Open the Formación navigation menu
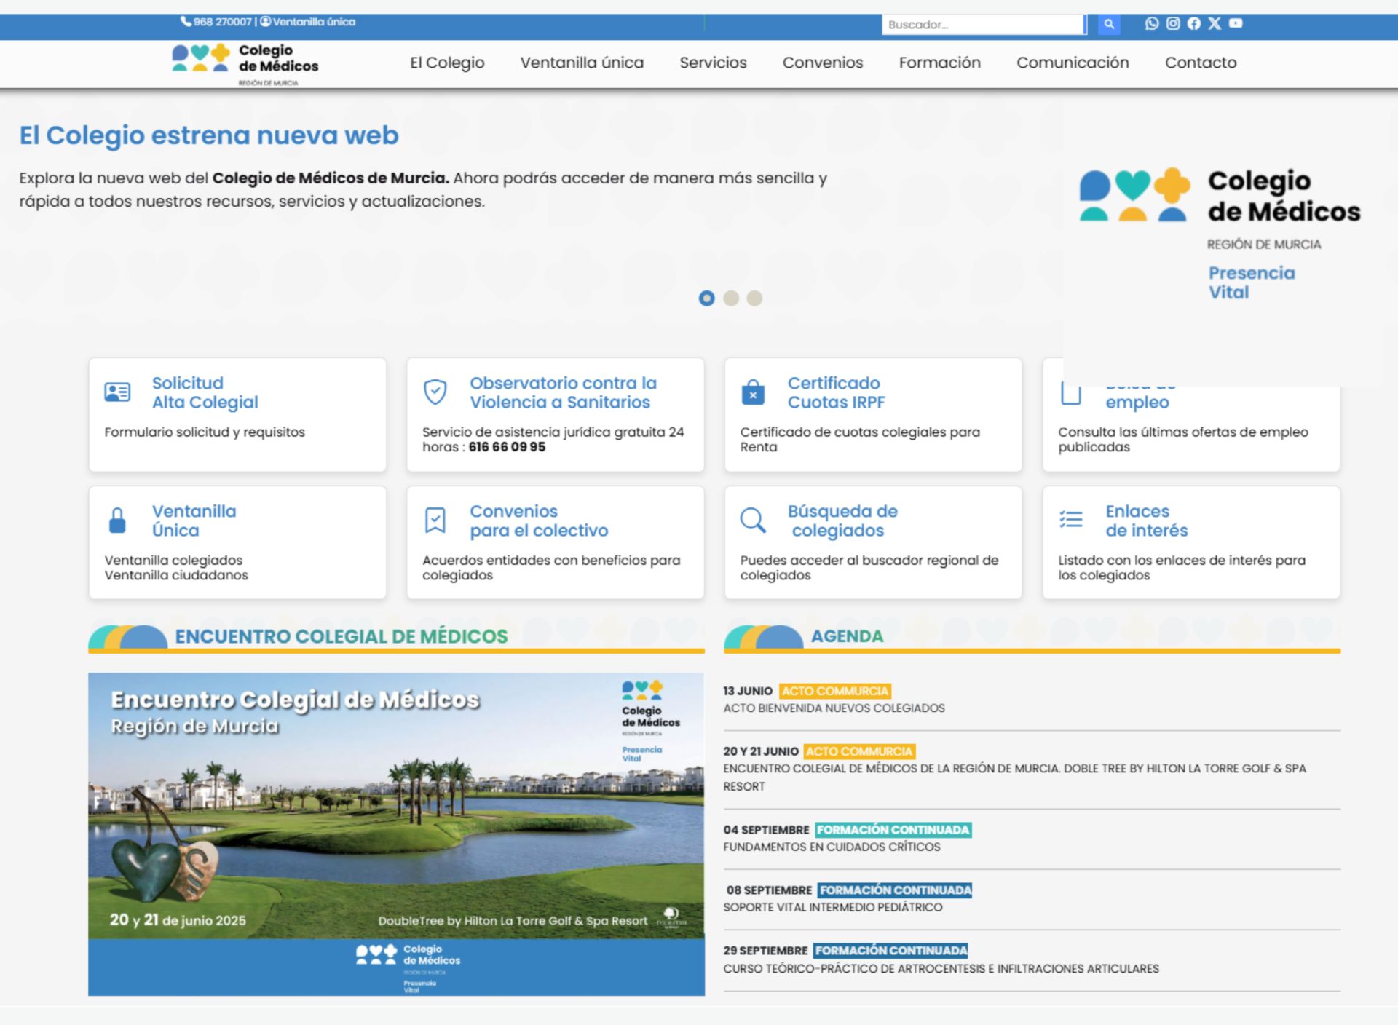Viewport: 1398px width, 1025px height. pos(939,63)
